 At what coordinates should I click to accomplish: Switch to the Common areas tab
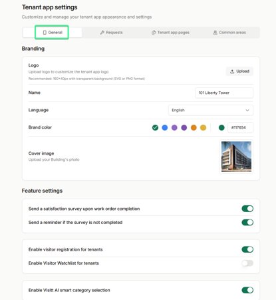pyautogui.click(x=229, y=33)
